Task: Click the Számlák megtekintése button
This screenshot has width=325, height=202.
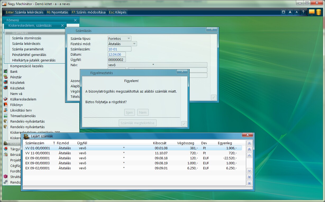Action: coord(138,123)
